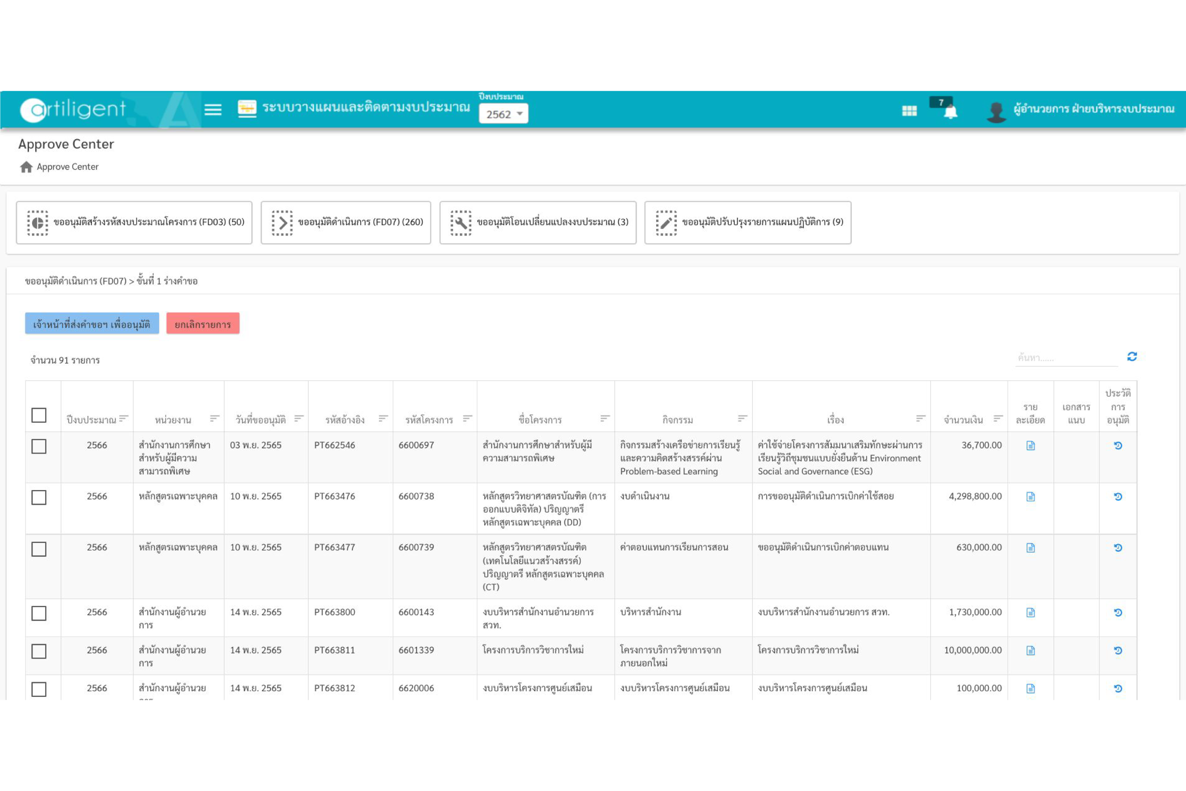Select checkbox for row PT663811
The height and width of the screenshot is (791, 1186).
(x=39, y=651)
